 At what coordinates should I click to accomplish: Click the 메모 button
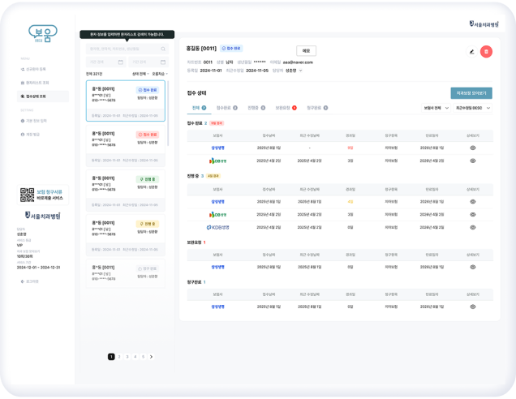306,50
